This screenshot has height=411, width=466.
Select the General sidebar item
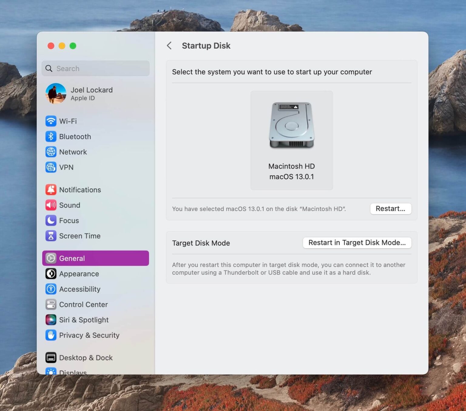click(x=72, y=258)
